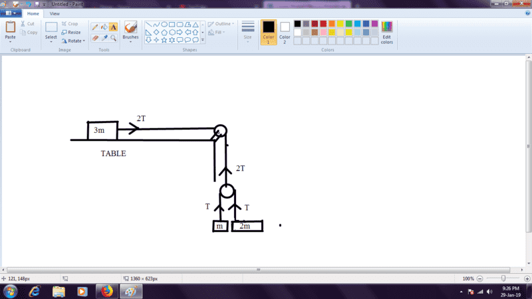Select the Fill with color bucket tool

[104, 27]
